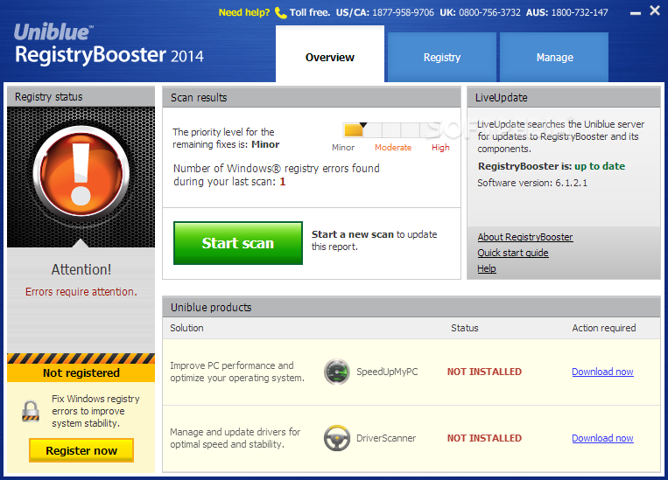Click 'Fix Windows registry errors' text
The height and width of the screenshot is (480, 668).
[95, 411]
